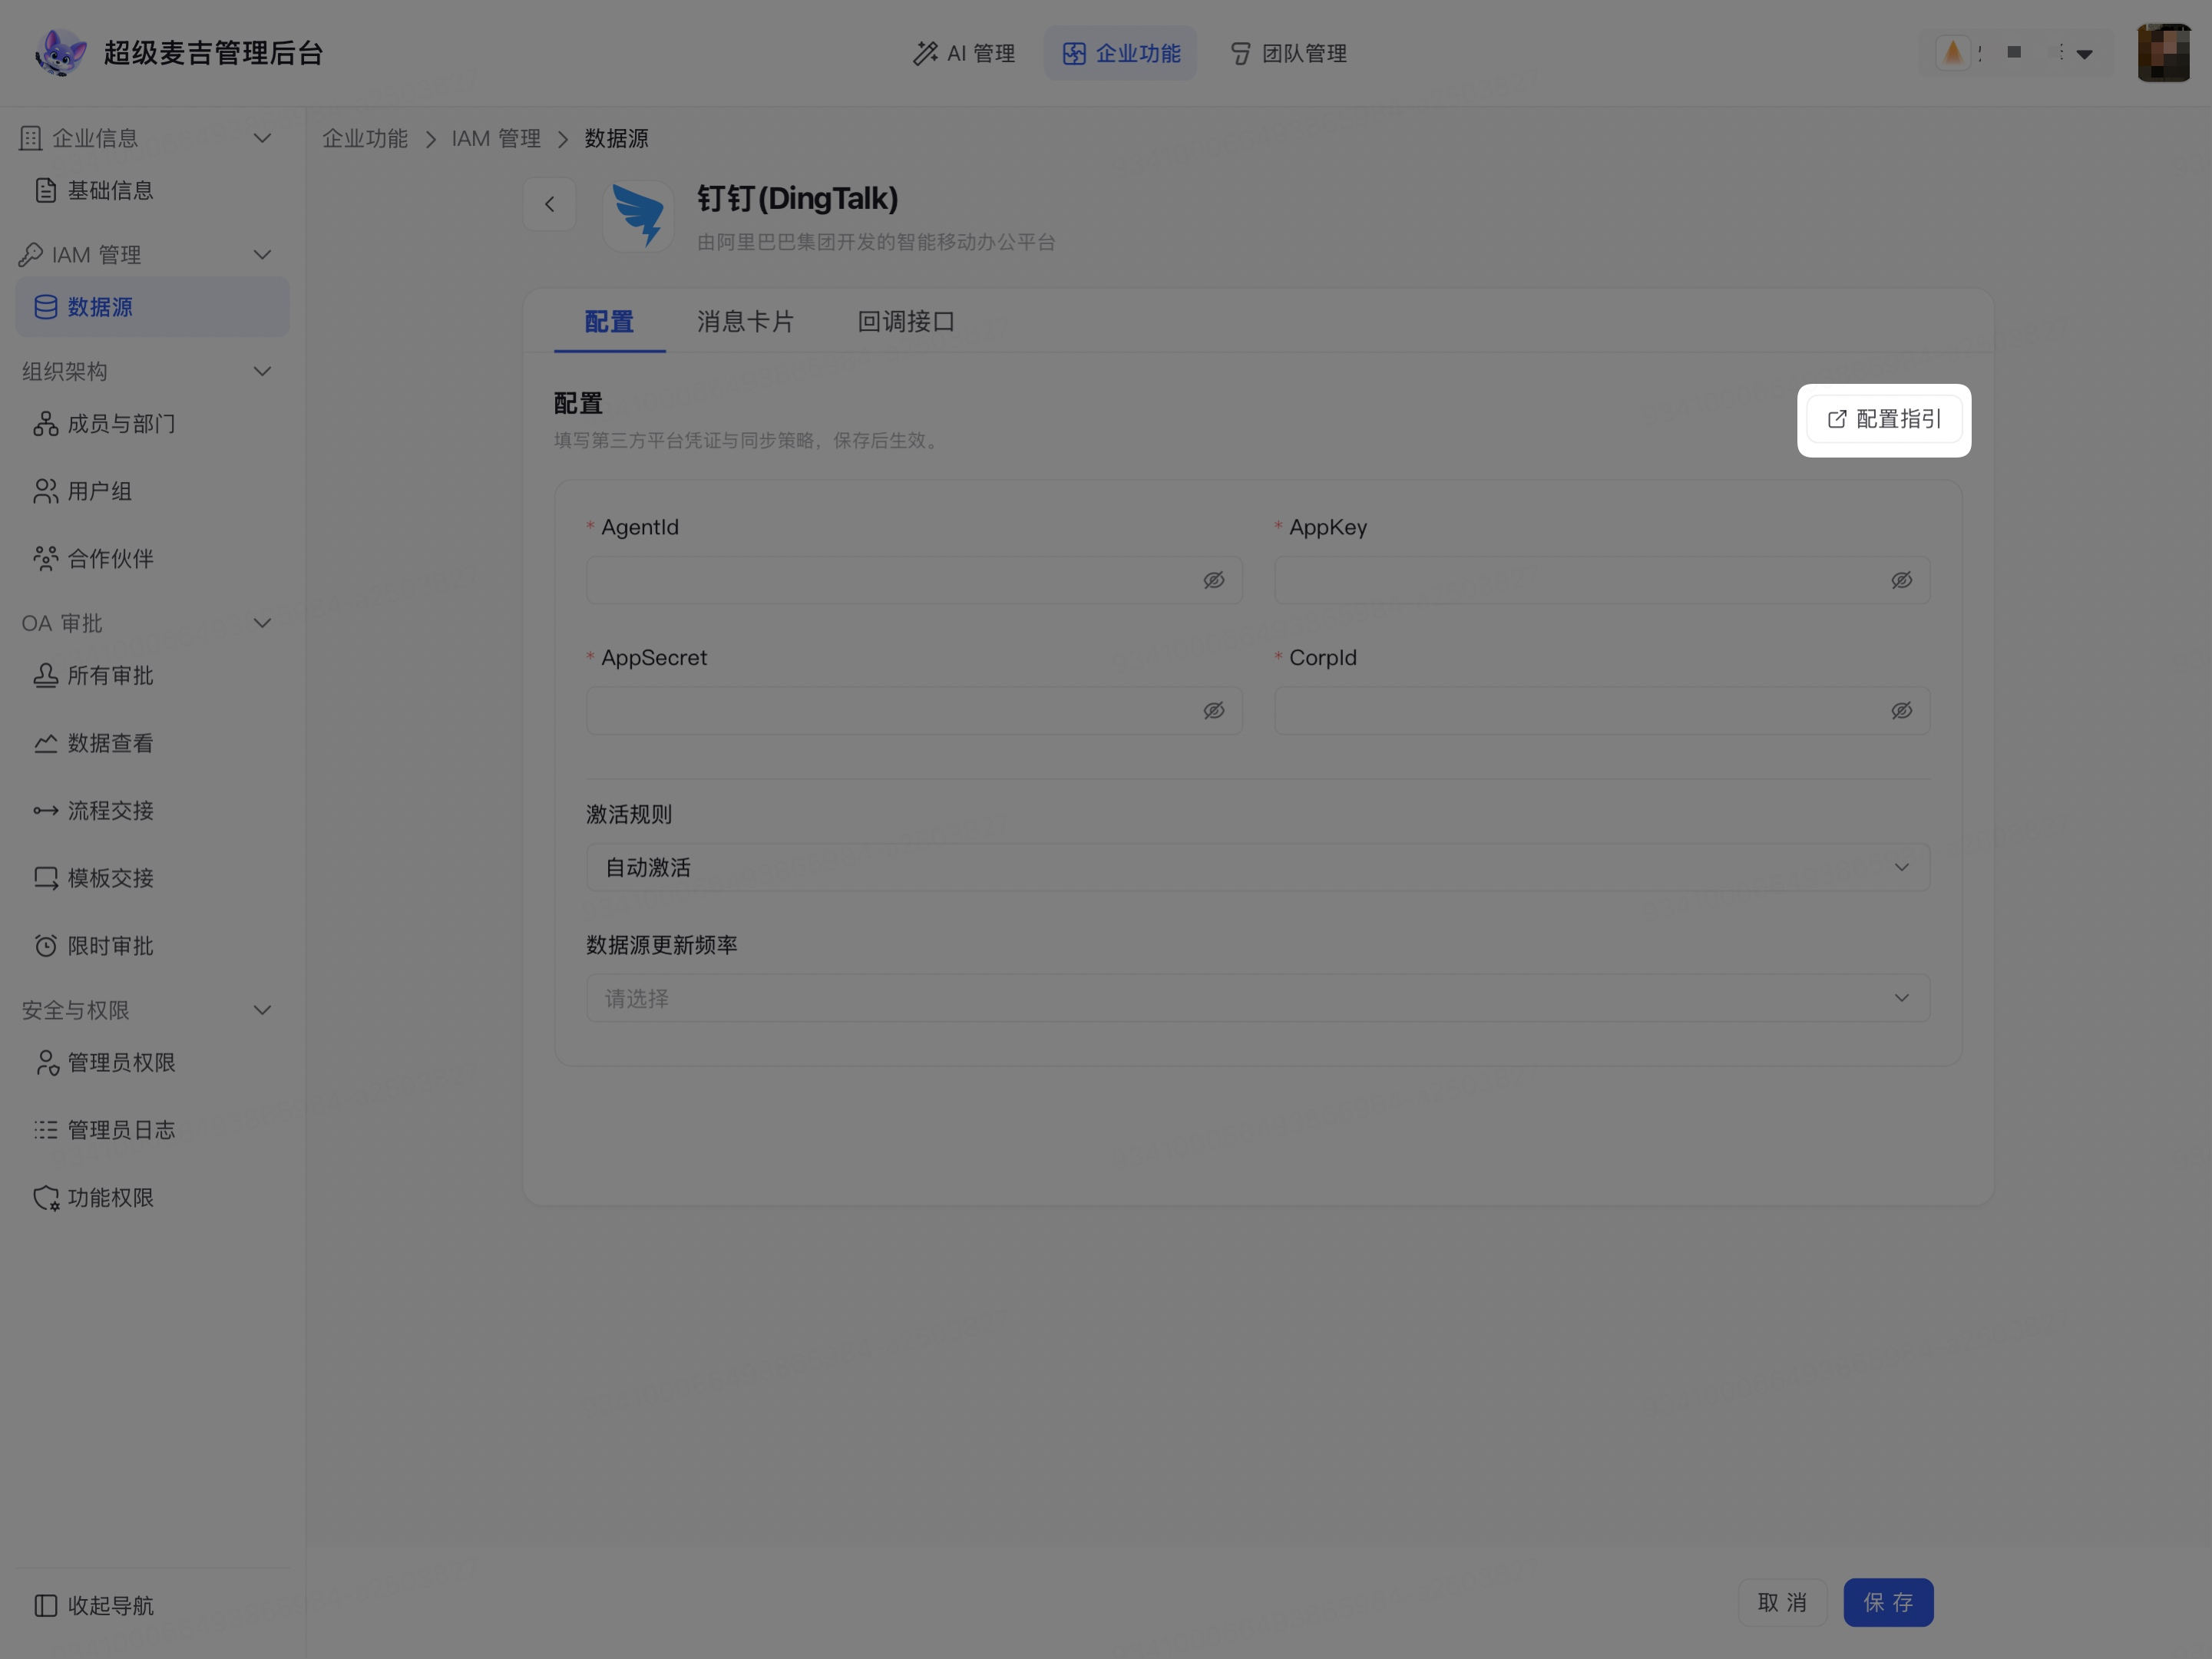The image size is (2212, 1659).
Task: Open 管理员日志 page
Action: (152, 1130)
